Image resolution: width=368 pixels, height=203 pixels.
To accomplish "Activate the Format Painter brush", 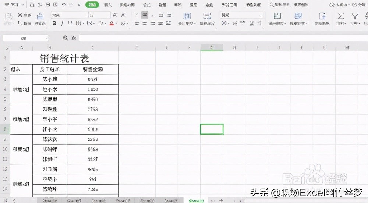I will click(x=40, y=16).
